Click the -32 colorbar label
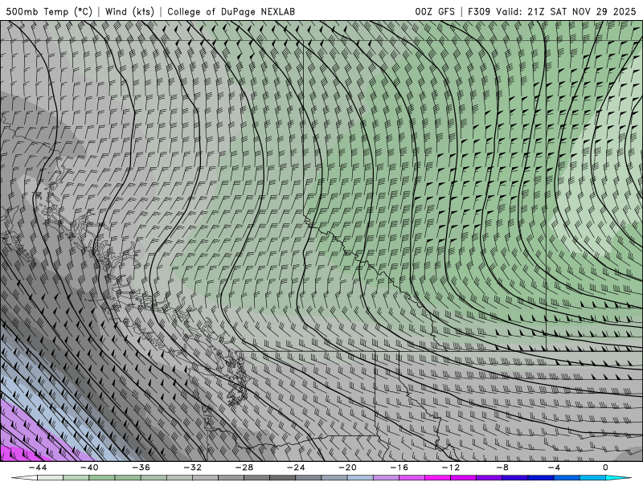 click(x=192, y=468)
